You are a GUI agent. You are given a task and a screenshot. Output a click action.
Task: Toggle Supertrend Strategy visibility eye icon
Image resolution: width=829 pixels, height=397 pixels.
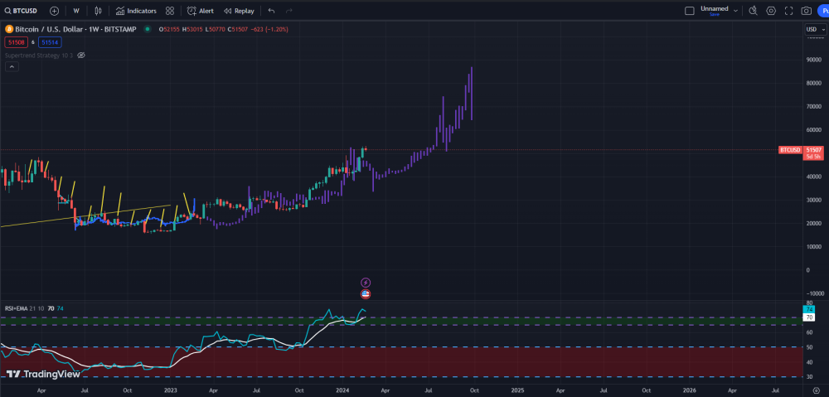(81, 55)
